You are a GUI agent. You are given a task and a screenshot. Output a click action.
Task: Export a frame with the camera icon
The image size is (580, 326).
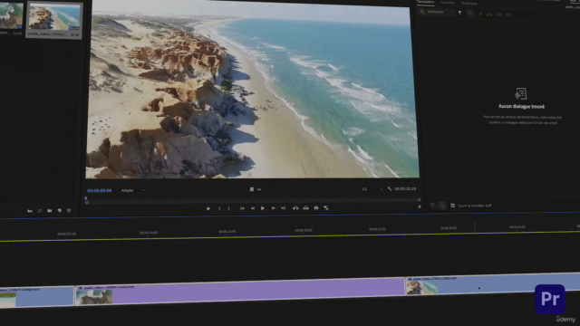(316, 208)
